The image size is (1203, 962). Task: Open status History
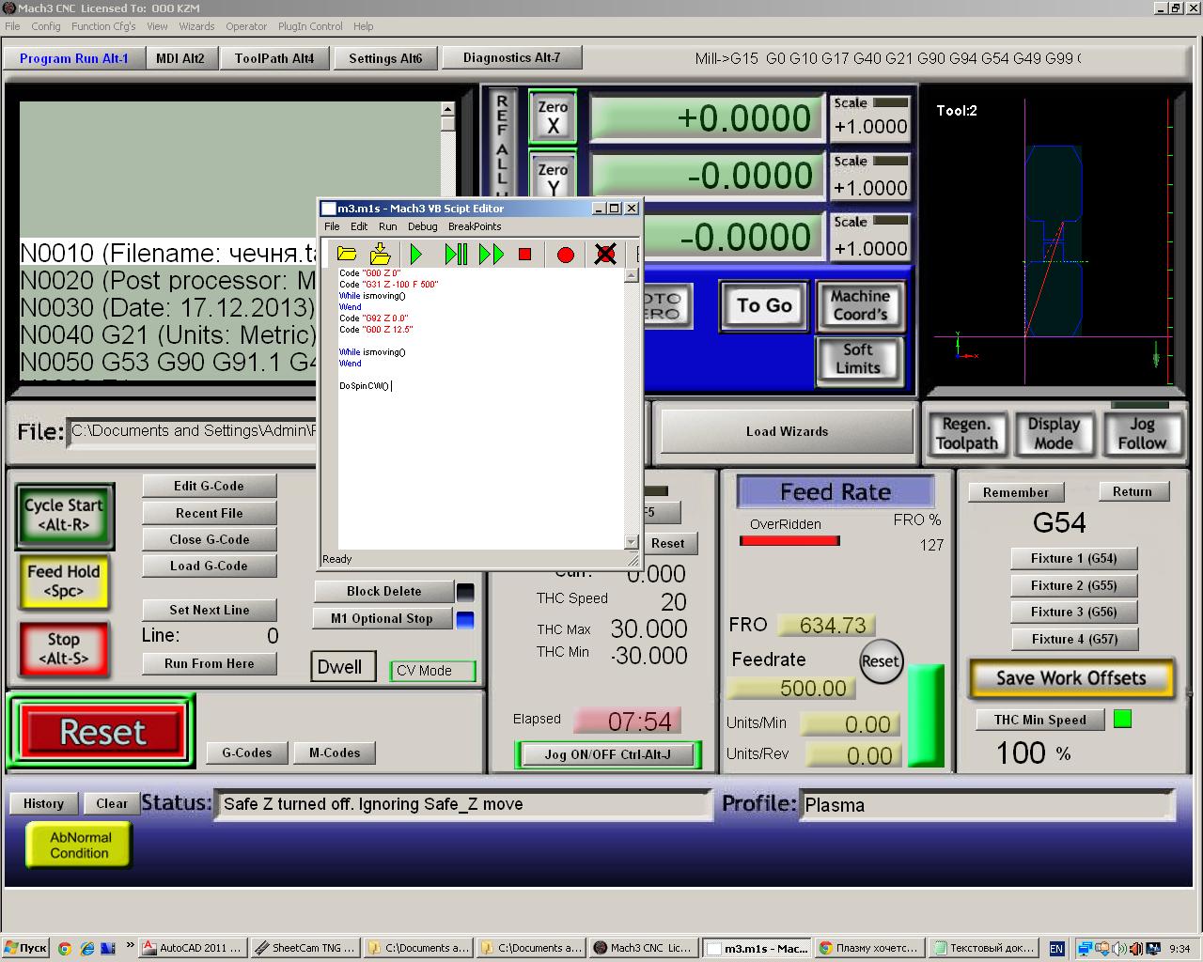(x=43, y=804)
